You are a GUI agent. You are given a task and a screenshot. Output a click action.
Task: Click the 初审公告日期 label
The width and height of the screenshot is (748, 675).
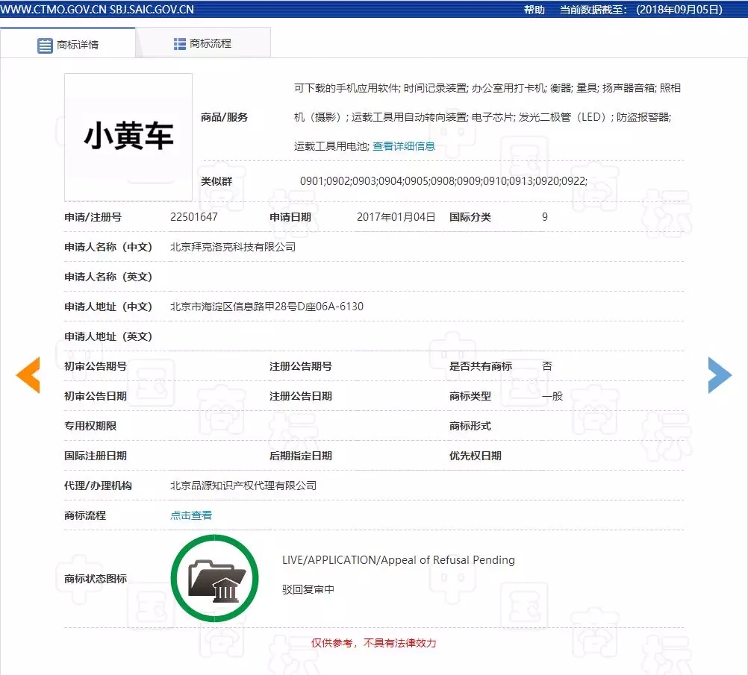96,396
